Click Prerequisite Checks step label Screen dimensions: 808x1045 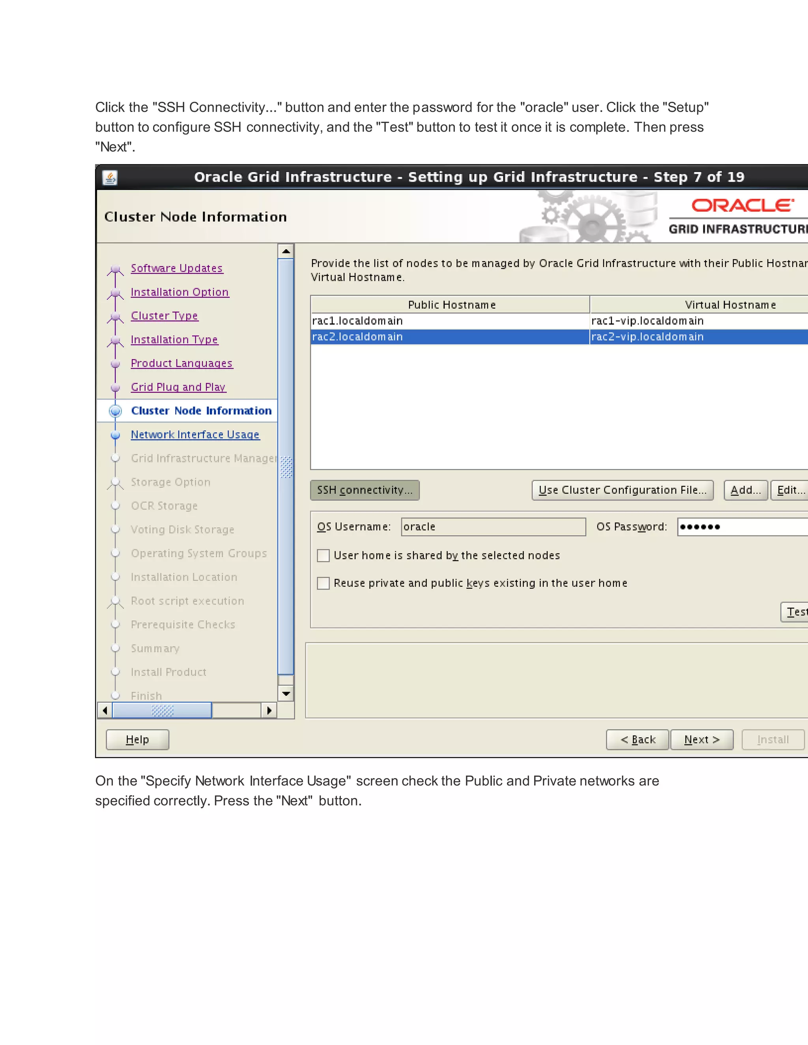coord(183,624)
